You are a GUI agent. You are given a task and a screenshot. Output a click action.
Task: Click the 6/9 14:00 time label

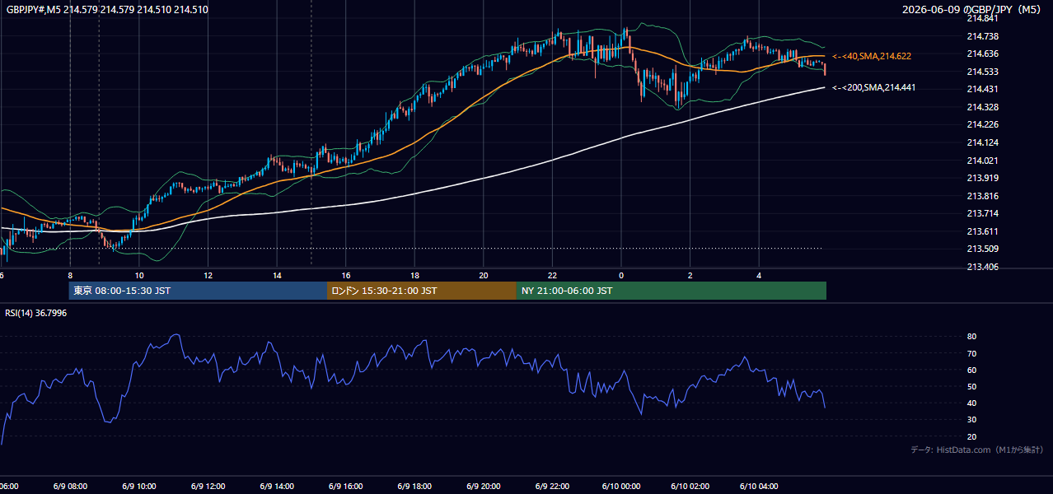point(275,487)
